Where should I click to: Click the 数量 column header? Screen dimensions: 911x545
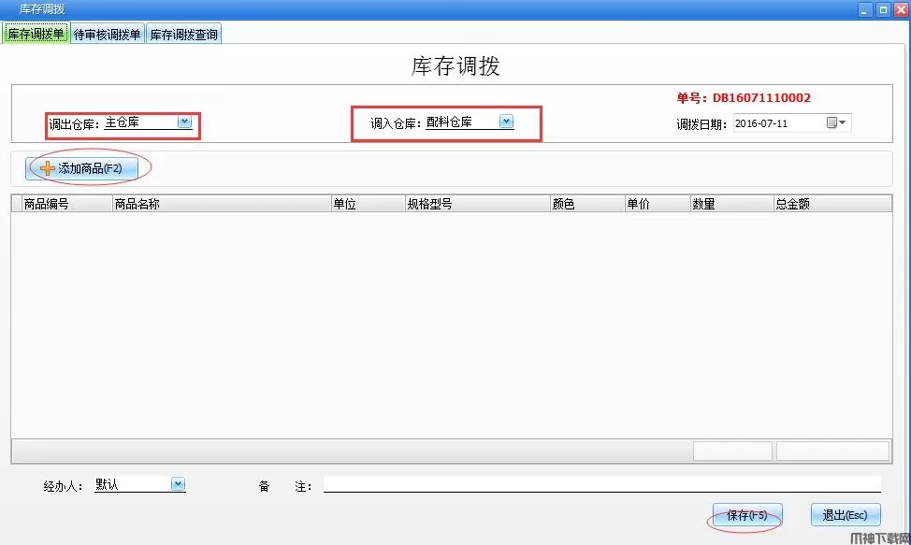pyautogui.click(x=732, y=204)
